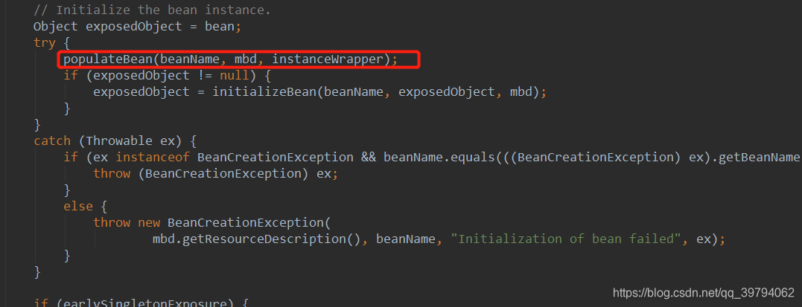Image resolution: width=802 pixels, height=307 pixels.
Task: Click "getResourceDescription" method call
Action: point(264,239)
